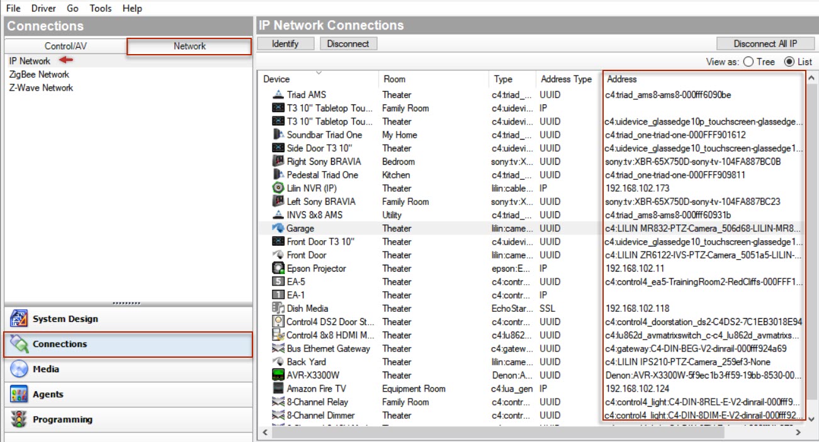Click Equipment Room cell of Amazon Fire TV
The width and height of the screenshot is (819, 442).
coord(414,389)
